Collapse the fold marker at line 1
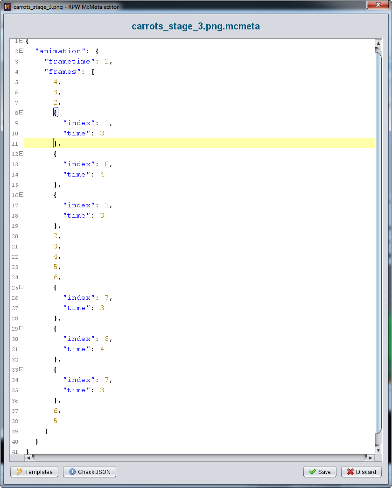 21,41
